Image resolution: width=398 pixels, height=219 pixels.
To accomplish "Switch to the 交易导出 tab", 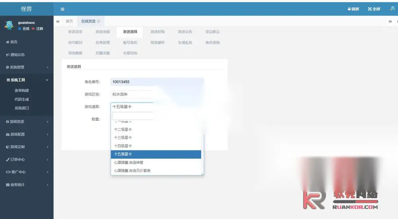I will pyautogui.click(x=130, y=53).
